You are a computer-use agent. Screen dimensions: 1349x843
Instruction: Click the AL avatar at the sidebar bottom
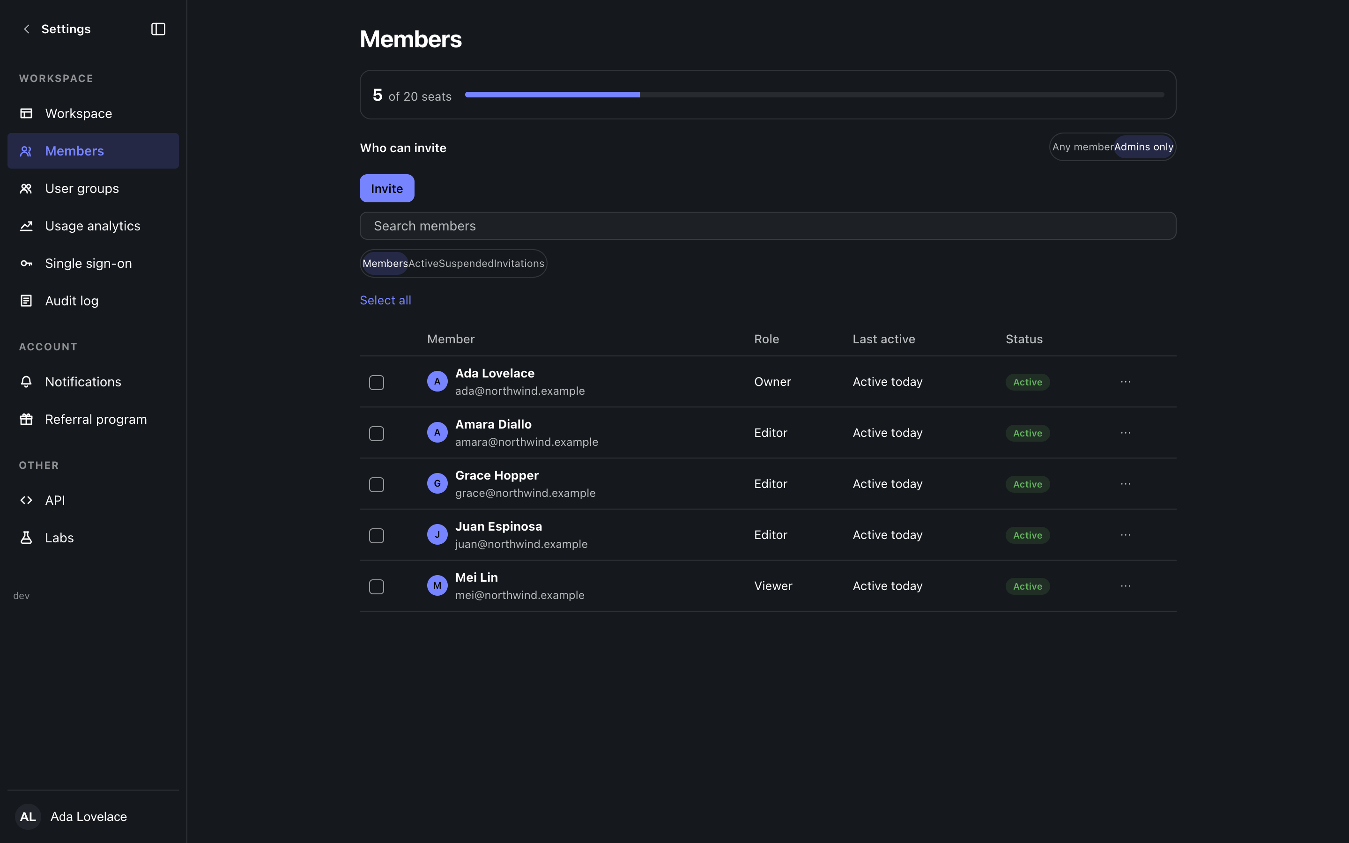28,817
